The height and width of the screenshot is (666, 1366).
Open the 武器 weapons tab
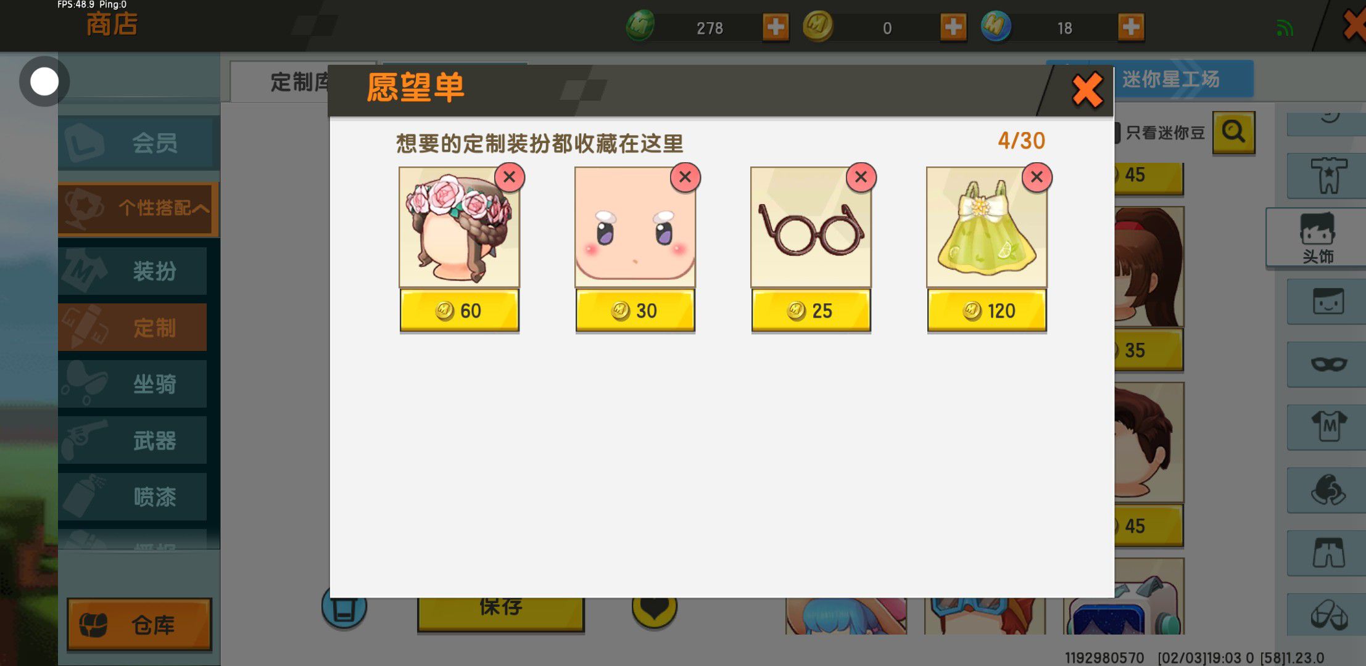[x=133, y=440]
